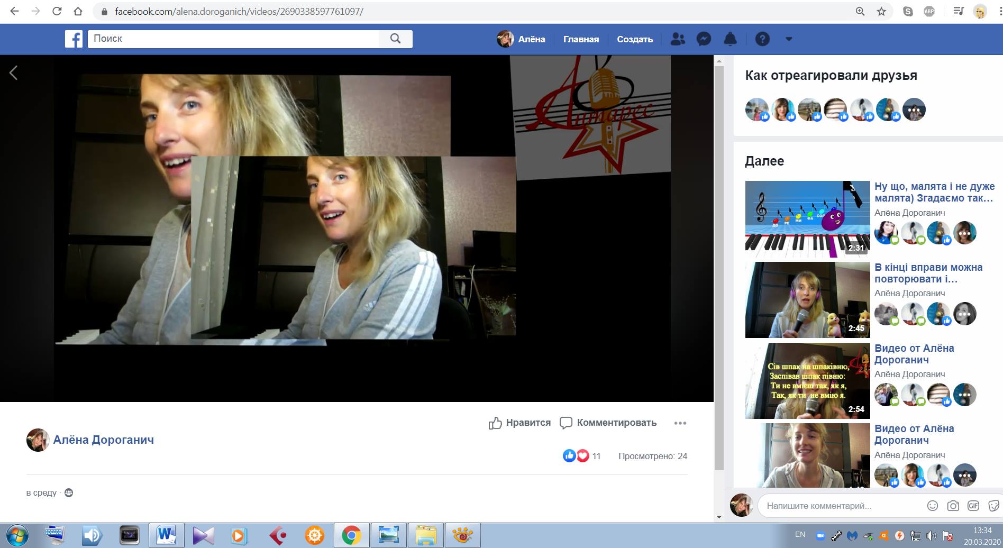Open the Messenger icon
Screen dimensions: 1003x548
(704, 39)
